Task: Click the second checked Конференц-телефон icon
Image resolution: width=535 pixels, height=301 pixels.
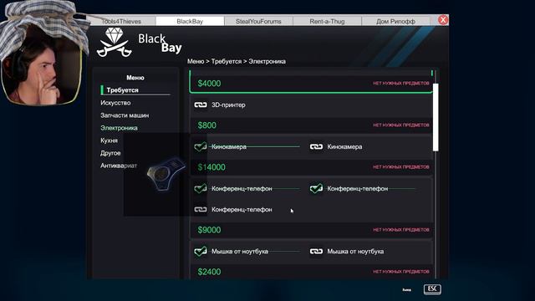Action: pyautogui.click(x=316, y=188)
